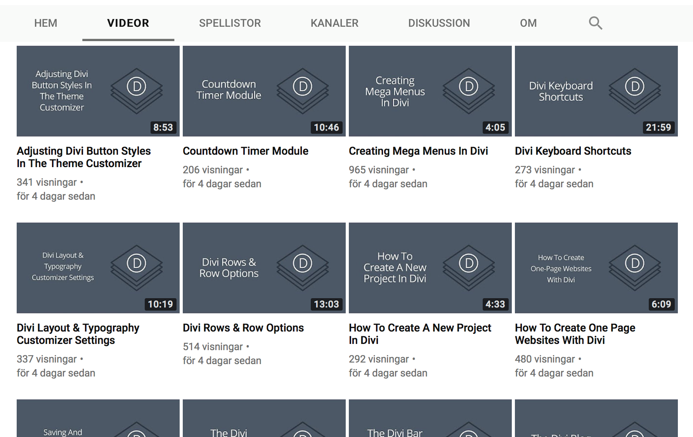Play the Creating Mega Menus In Divi thumbnail
Image resolution: width=693 pixels, height=437 pixels.
(x=430, y=91)
